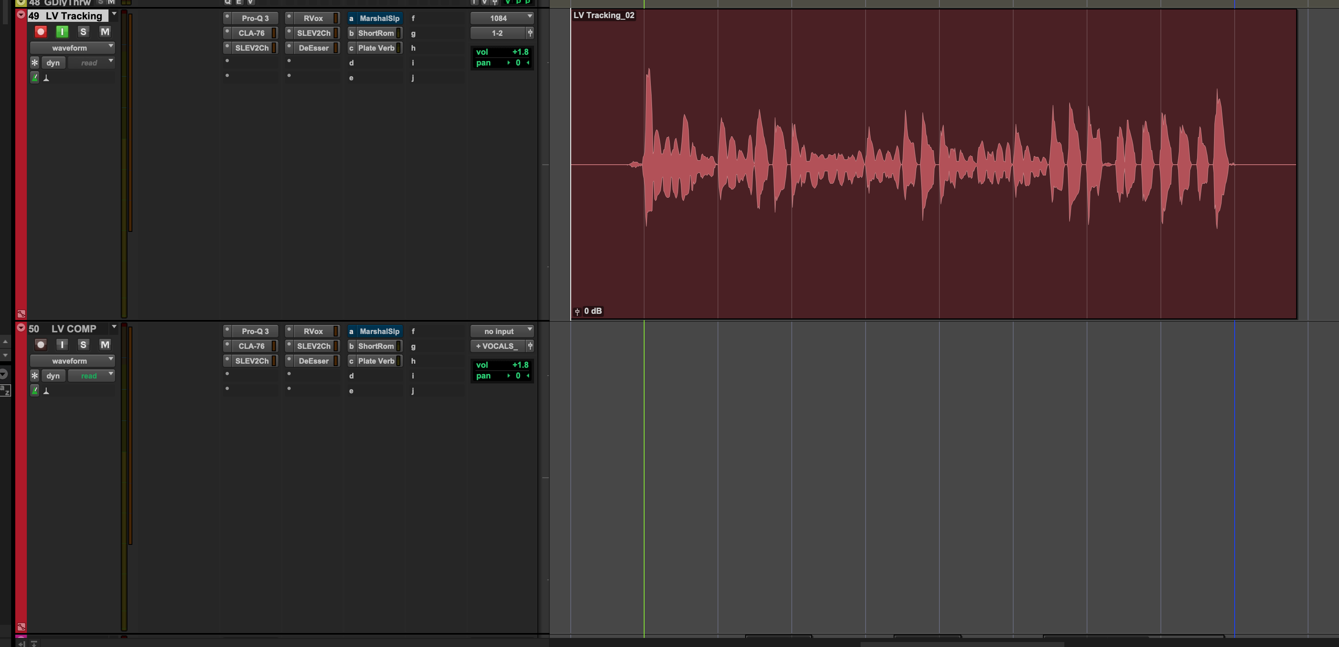
Task: Toggle input monitoring on LV Tracking
Action: (62, 32)
